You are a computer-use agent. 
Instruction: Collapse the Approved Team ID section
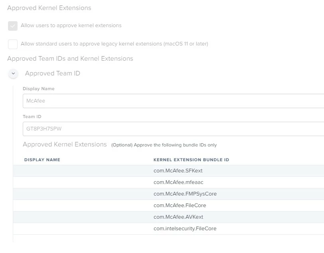click(13, 73)
